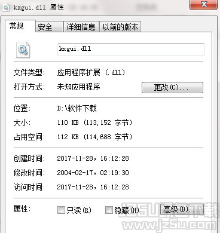Click the 只读(R) checkbox label text
The image size is (220, 233).
(x=79, y=210)
